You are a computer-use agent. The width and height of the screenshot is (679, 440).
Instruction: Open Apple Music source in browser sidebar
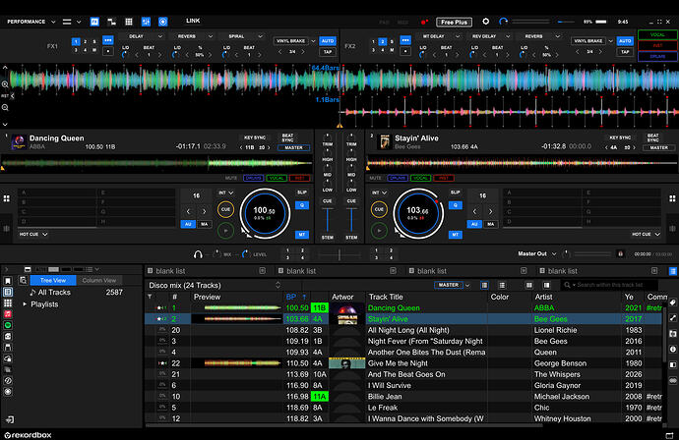[8, 314]
